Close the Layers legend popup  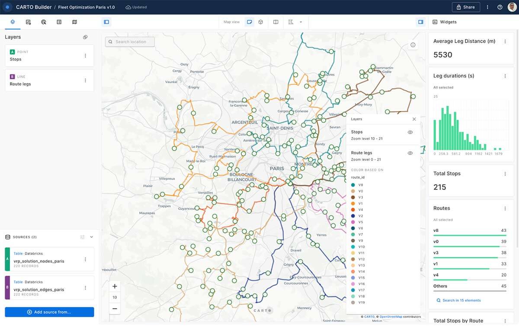(414, 119)
